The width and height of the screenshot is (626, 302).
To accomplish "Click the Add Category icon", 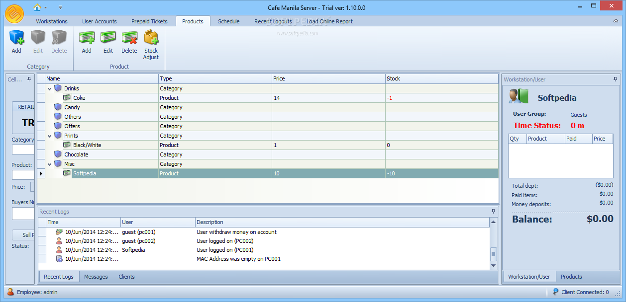I will [x=16, y=38].
